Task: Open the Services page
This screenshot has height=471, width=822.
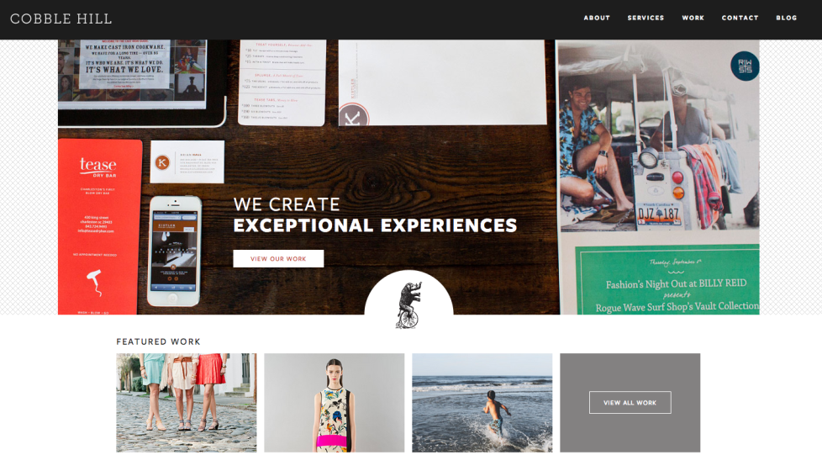Action: 645,18
